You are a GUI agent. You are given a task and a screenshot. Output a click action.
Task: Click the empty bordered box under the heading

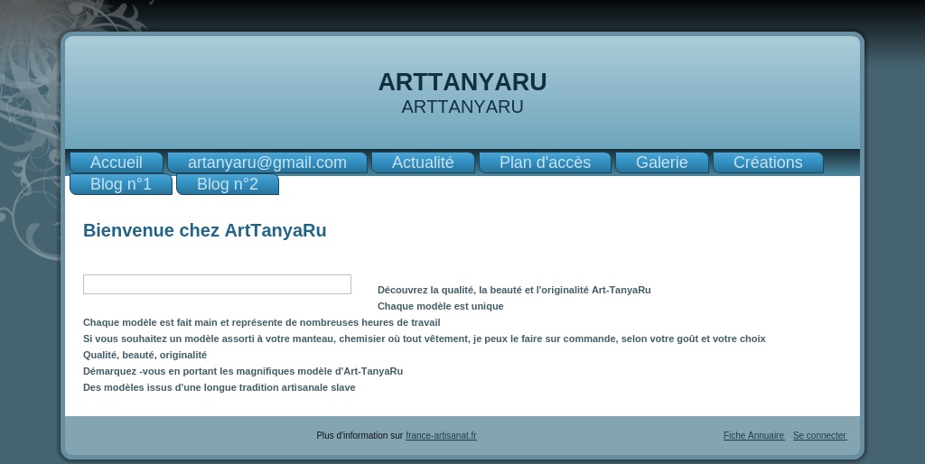217,284
